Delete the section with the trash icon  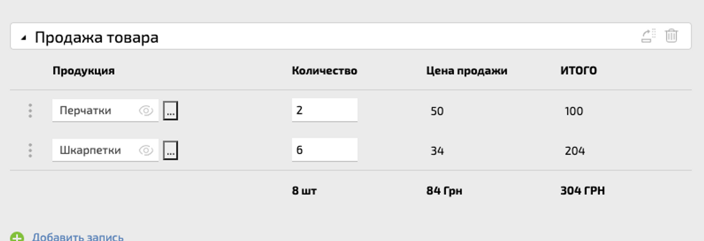(x=671, y=36)
